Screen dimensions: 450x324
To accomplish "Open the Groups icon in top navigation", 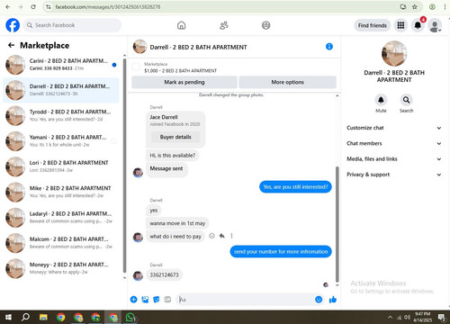I will point(265,25).
